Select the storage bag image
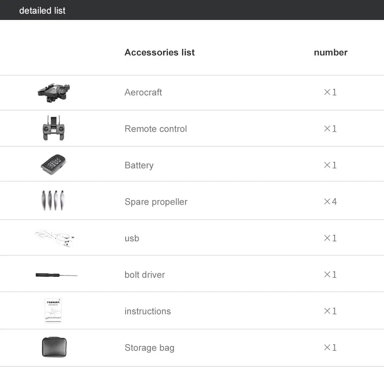Screen dimensions: 384x384 (54, 347)
